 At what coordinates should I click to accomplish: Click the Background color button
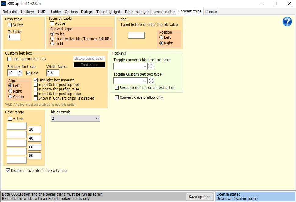(89, 58)
